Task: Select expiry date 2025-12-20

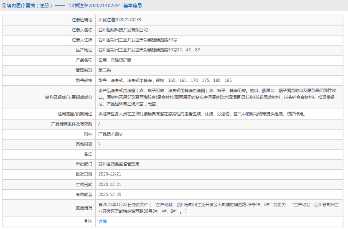Action: pyautogui.click(x=110, y=195)
